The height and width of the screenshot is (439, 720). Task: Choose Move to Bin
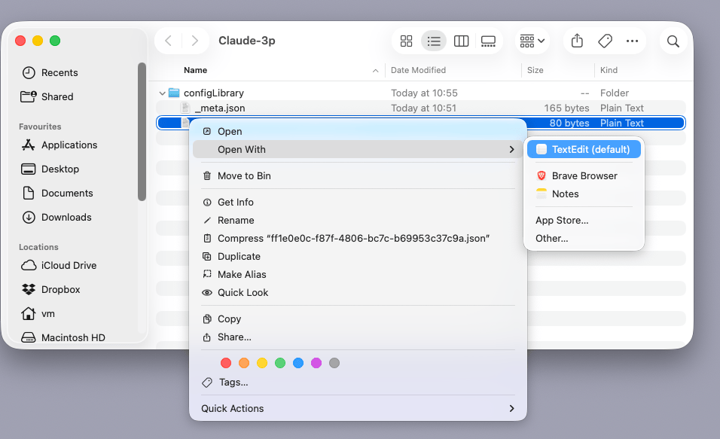(x=358, y=176)
